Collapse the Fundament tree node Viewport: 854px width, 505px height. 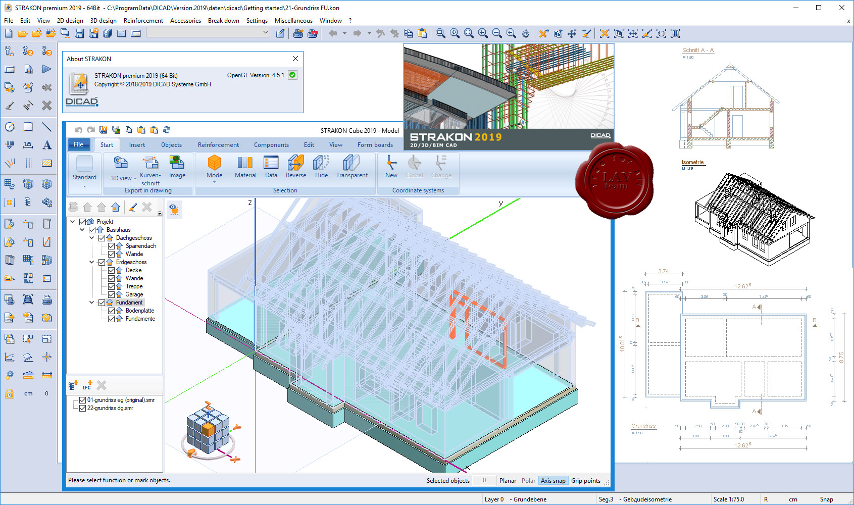[x=92, y=302]
